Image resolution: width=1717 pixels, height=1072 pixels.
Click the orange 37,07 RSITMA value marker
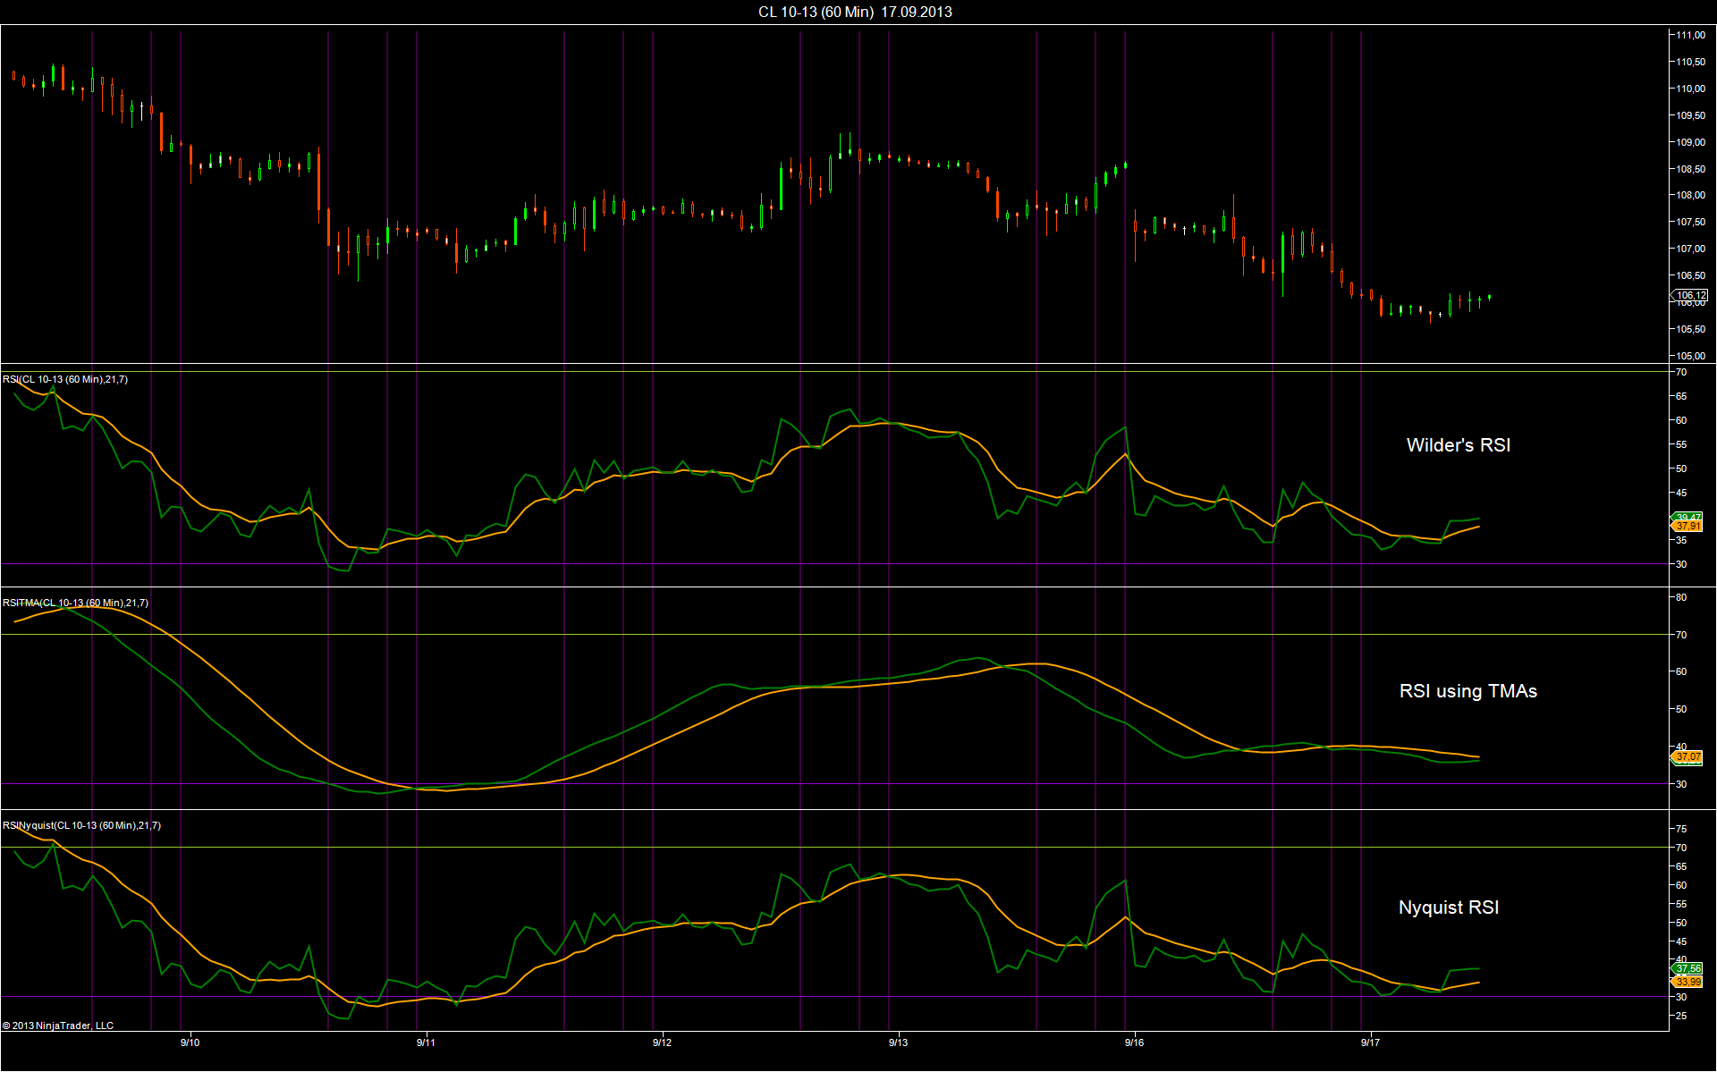(1687, 757)
